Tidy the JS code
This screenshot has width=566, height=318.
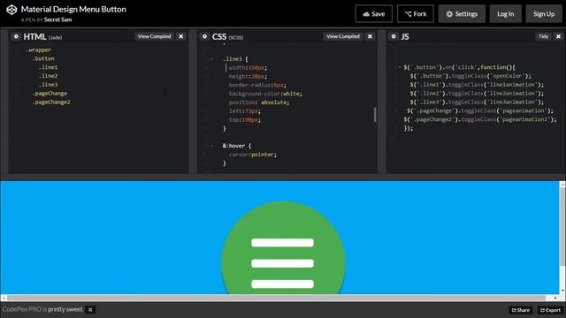(543, 36)
